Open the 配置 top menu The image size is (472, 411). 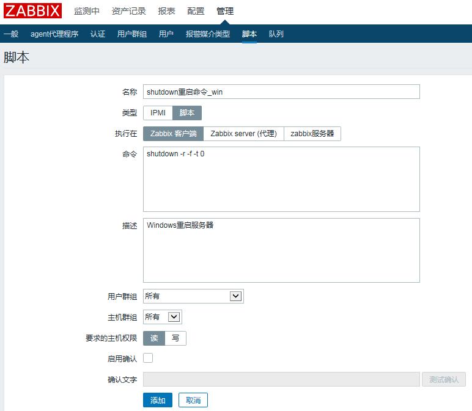(196, 11)
